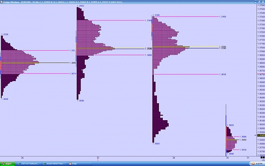Click the 1.37000 tick on the price axis

261,51
